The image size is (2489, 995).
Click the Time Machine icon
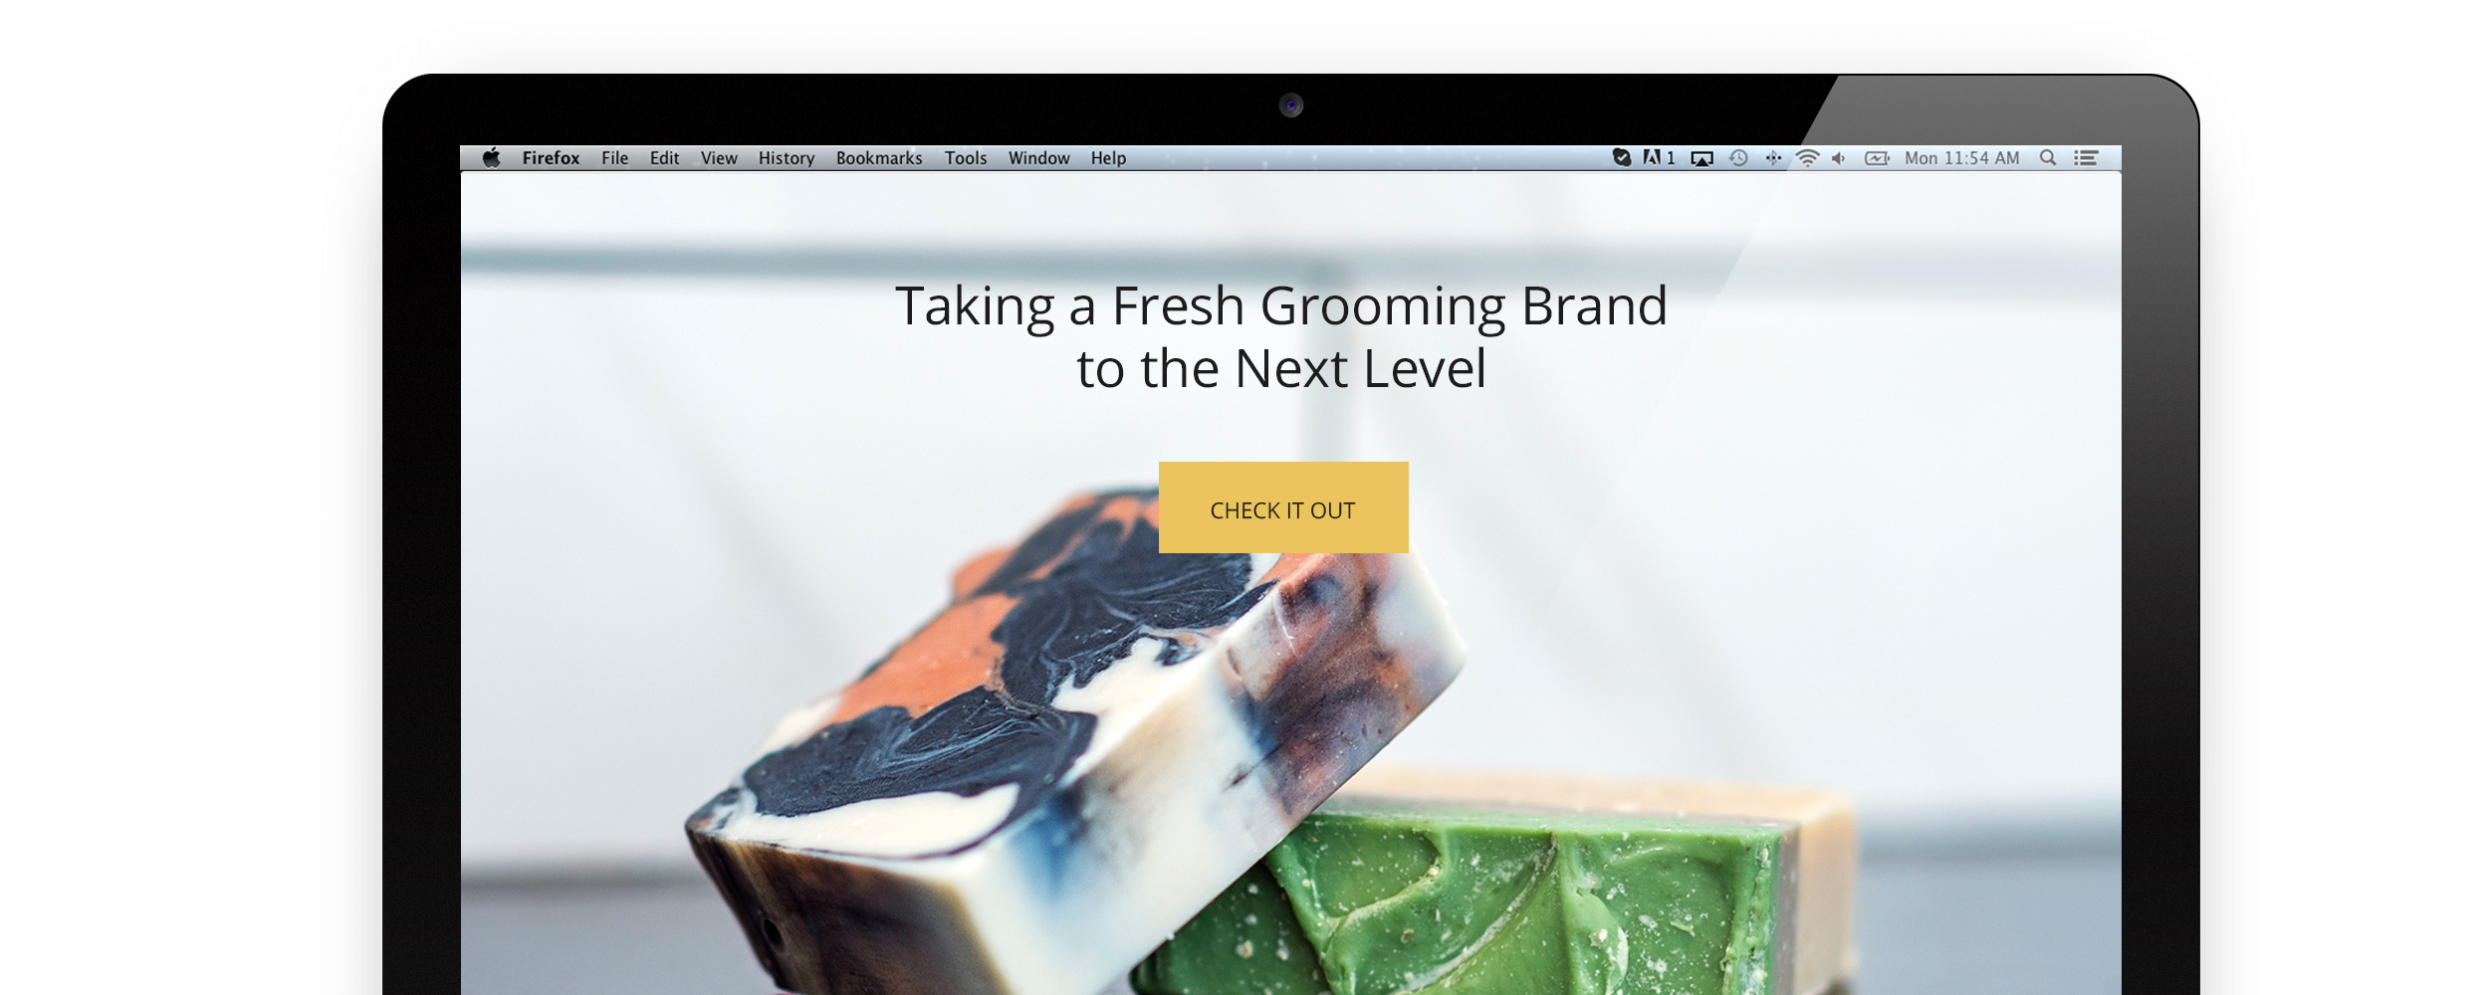point(1738,158)
